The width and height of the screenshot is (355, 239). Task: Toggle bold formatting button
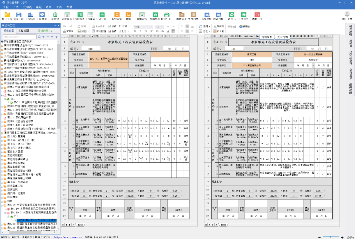(x=135, y=31)
